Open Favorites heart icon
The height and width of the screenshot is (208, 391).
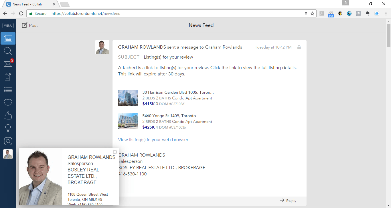8,103
